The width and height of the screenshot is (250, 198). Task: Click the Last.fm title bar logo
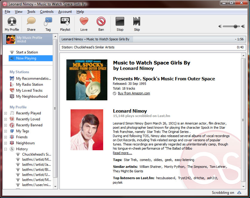click(5, 4)
